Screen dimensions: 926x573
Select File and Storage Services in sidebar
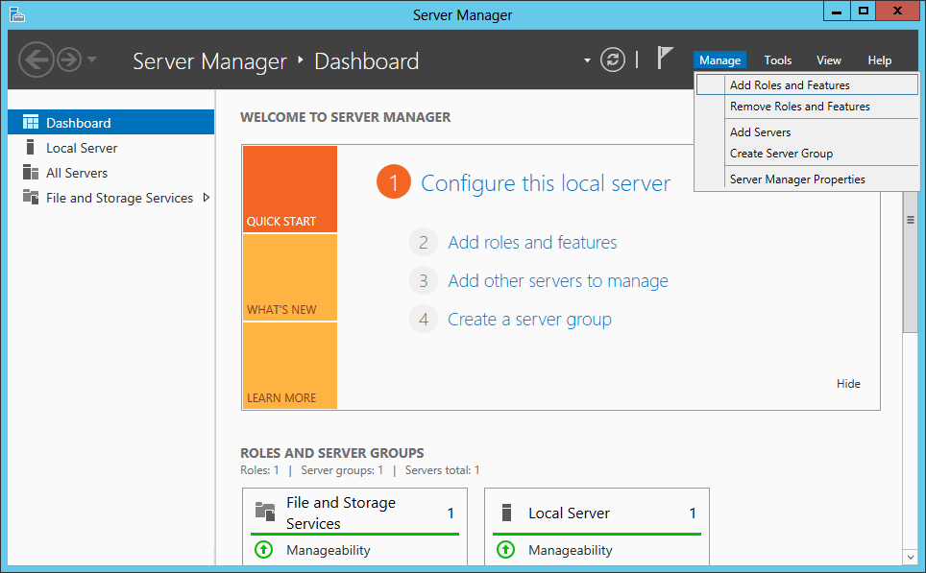coord(111,198)
